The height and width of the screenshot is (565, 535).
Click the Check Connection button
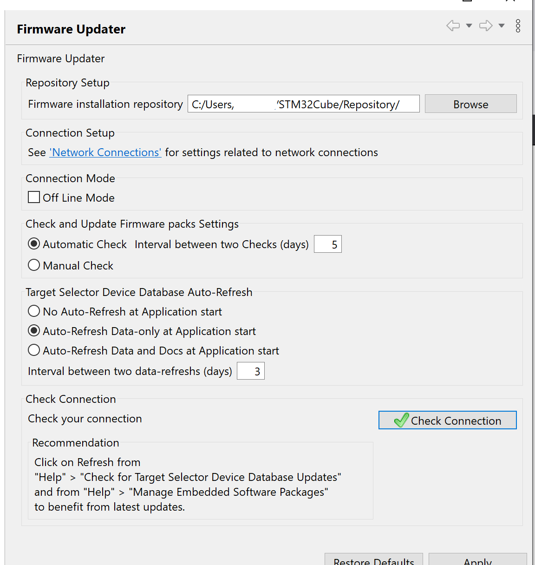[447, 420]
